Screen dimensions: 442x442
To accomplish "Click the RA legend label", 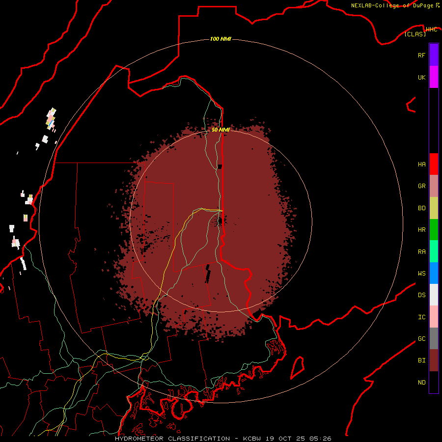I will point(421,252).
